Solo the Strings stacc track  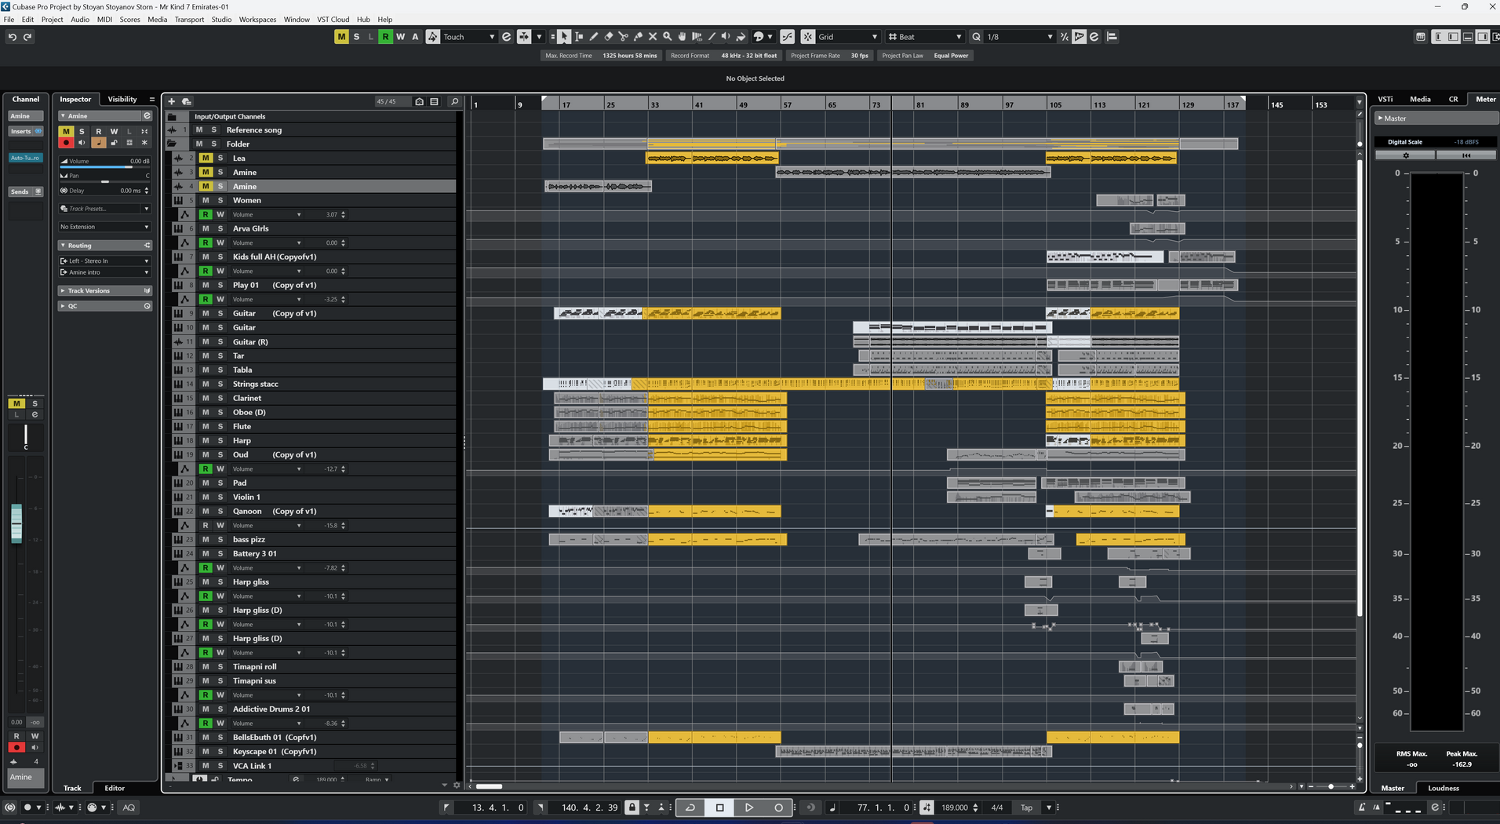point(220,384)
